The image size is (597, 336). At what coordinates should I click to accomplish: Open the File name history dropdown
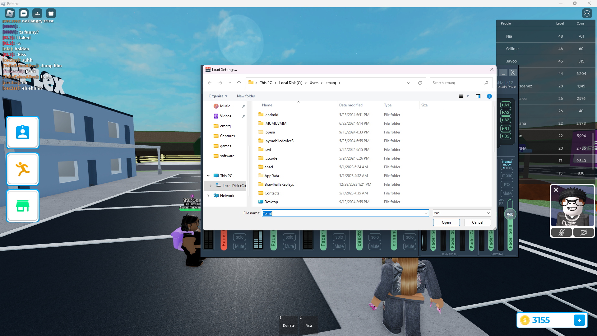pyautogui.click(x=426, y=213)
